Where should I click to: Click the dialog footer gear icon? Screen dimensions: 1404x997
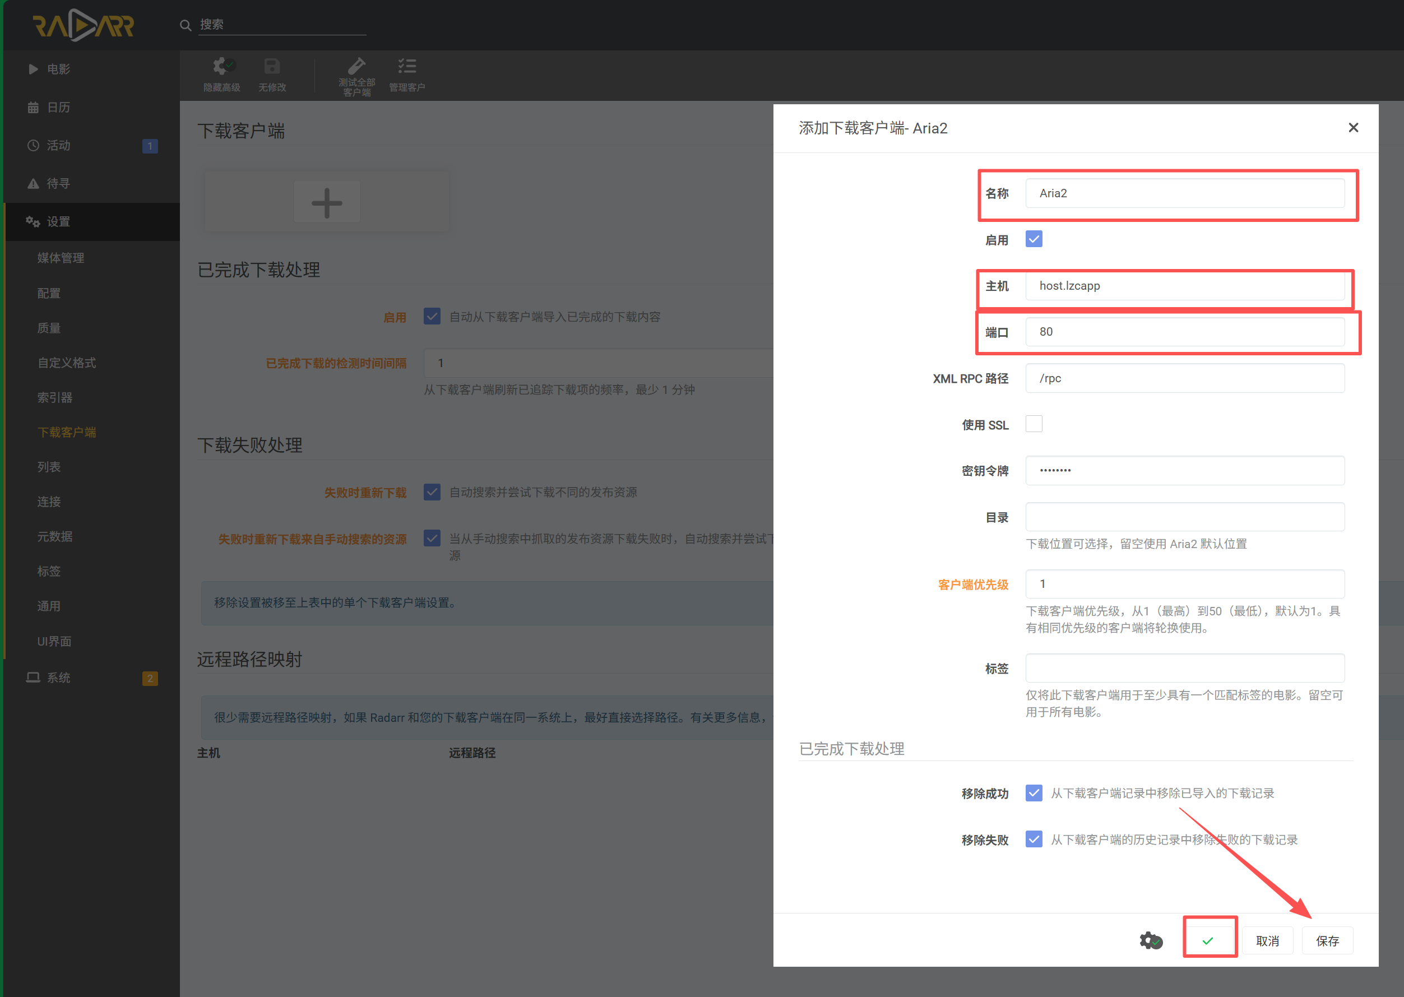pos(1151,940)
